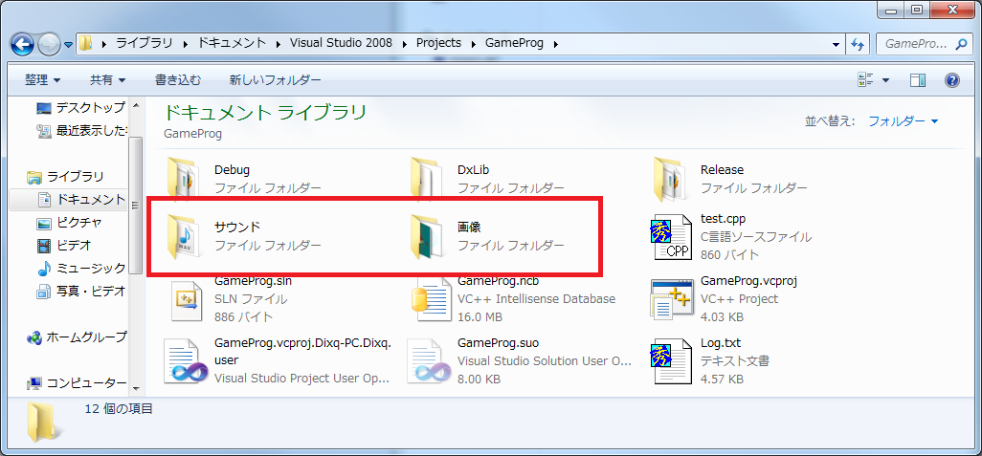The height and width of the screenshot is (456, 982).
Task: Select the Log.txt file icon
Action: [670, 363]
